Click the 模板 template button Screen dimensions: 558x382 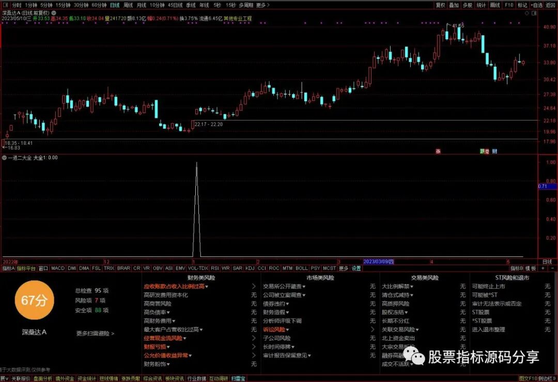pos(531,268)
